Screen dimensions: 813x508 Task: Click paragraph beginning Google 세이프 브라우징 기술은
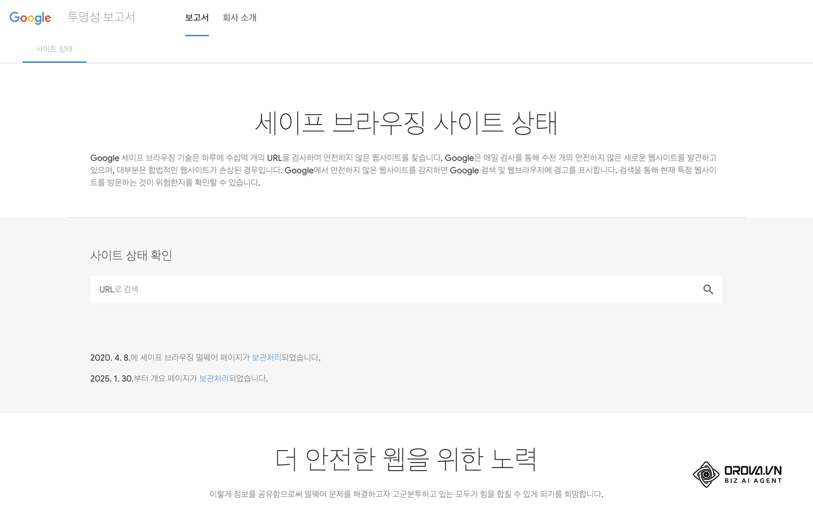pyautogui.click(x=403, y=170)
